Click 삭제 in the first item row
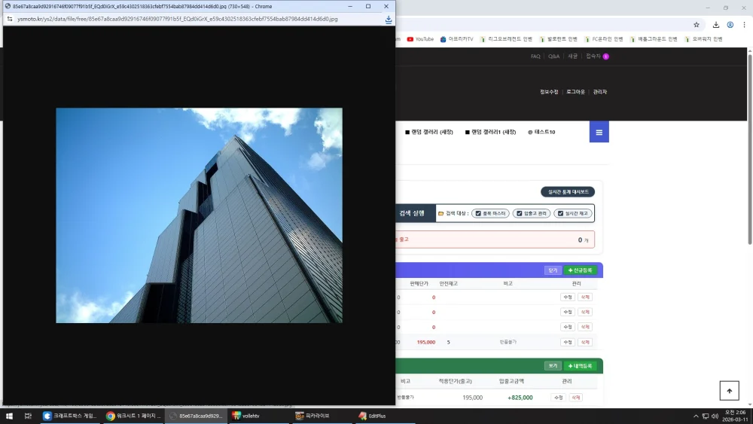 tap(585, 297)
